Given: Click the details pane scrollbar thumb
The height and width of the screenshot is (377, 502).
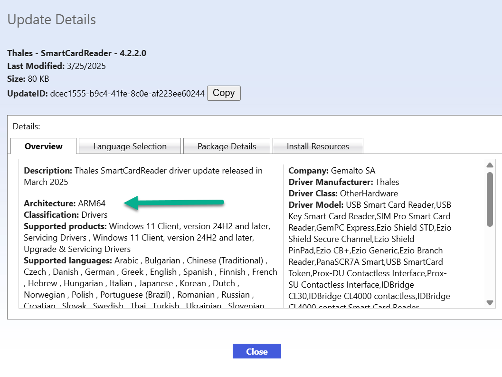Looking at the screenshot, I should tap(490, 199).
